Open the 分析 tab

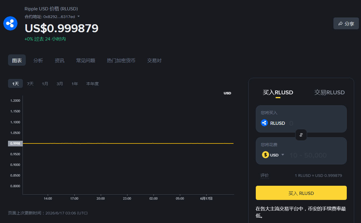click(38, 60)
